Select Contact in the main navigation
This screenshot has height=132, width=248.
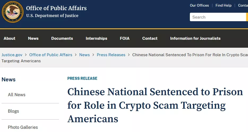(150, 38)
